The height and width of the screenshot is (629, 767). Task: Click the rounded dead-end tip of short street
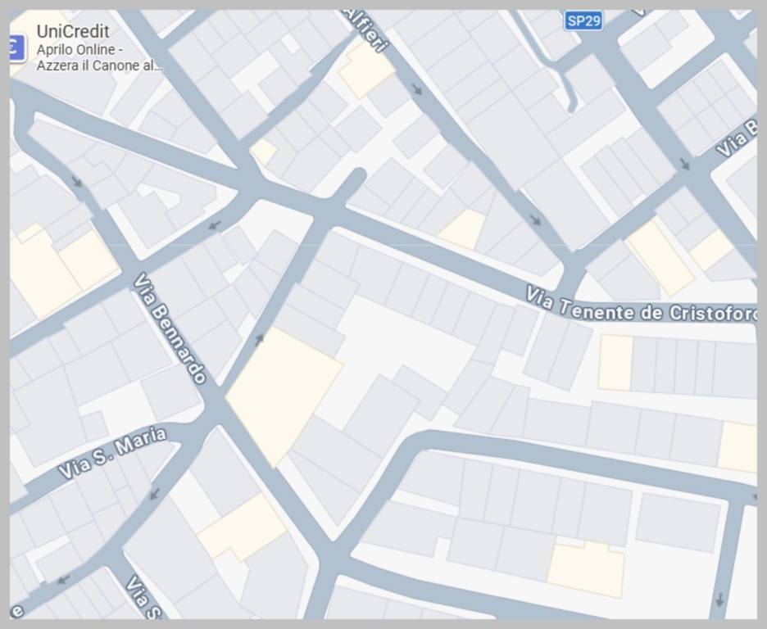357,176
